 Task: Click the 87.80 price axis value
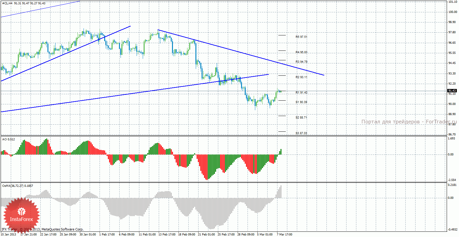click(x=453, y=124)
